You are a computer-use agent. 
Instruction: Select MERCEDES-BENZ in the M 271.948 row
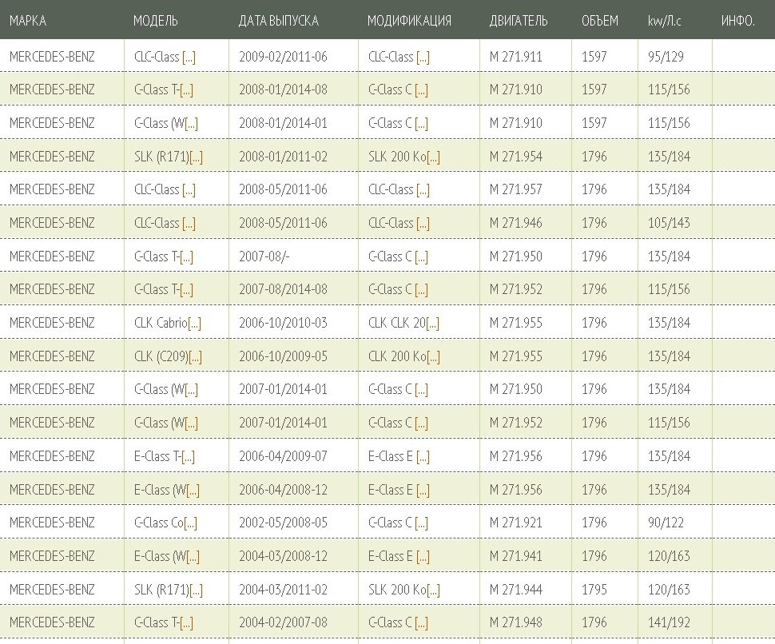[x=52, y=622]
